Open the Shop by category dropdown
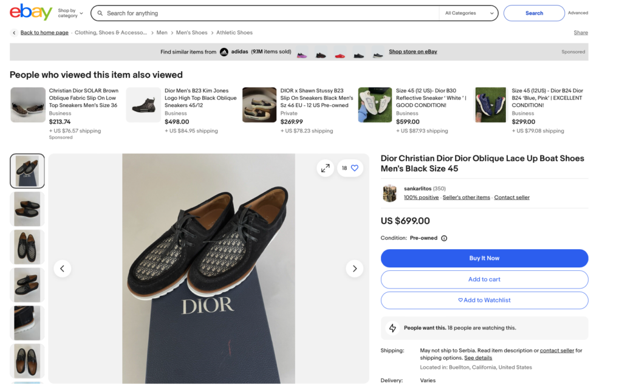The height and width of the screenshot is (387, 622). coord(70,13)
